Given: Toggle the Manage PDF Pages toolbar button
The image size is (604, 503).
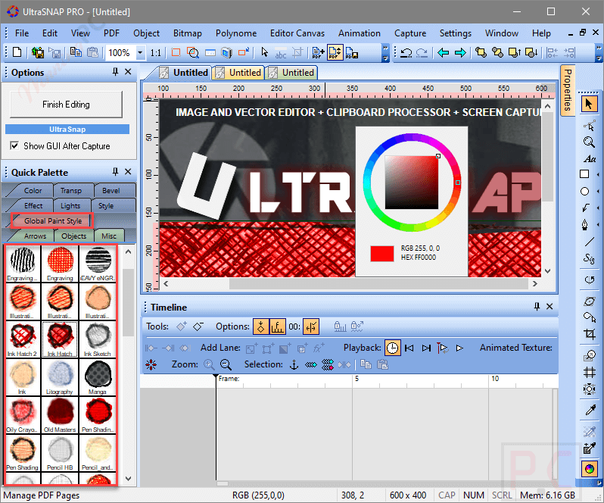Looking at the screenshot, I should [x=335, y=52].
